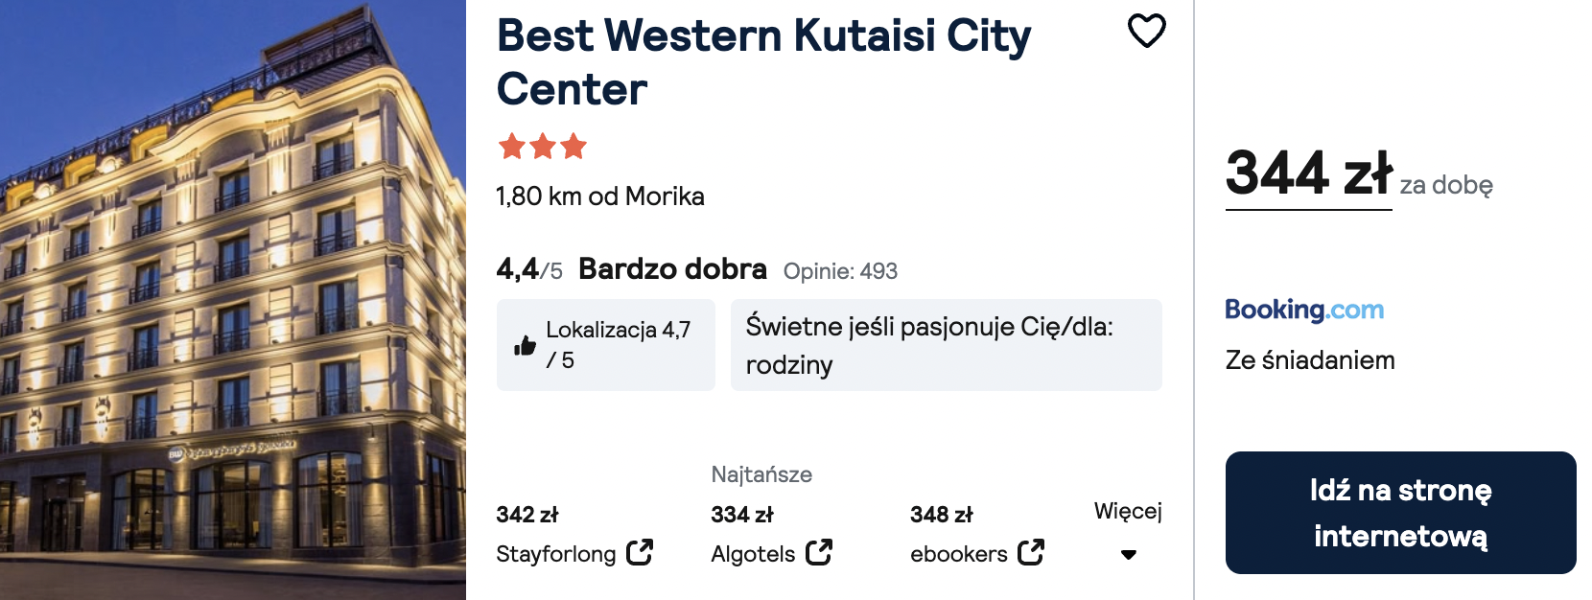Click the Świetne jeśli pasjonuje Cię rodziny badge

click(x=947, y=345)
